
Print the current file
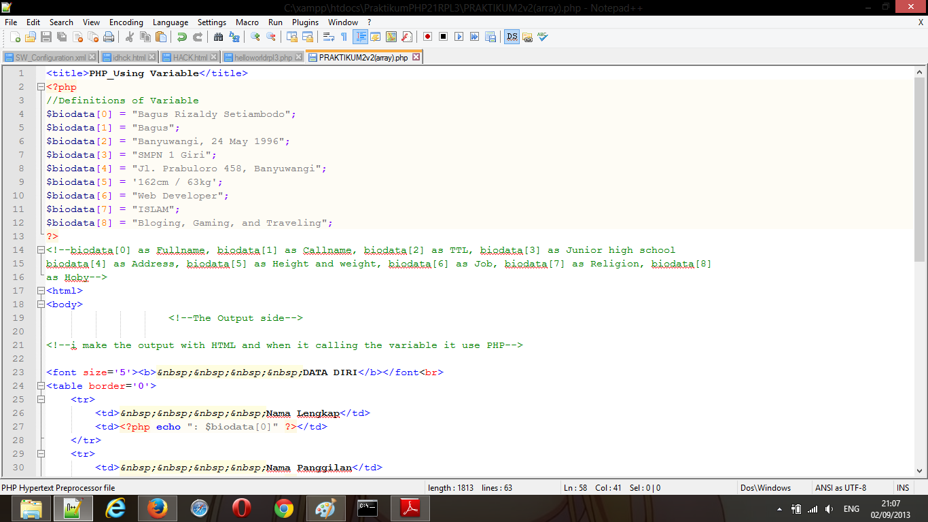click(x=109, y=37)
